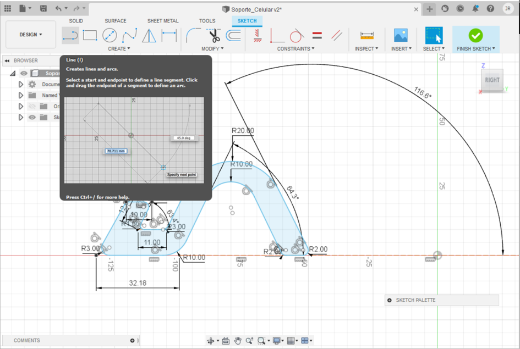Open a new design tab with plus
The height and width of the screenshot is (349, 520).
[429, 9]
